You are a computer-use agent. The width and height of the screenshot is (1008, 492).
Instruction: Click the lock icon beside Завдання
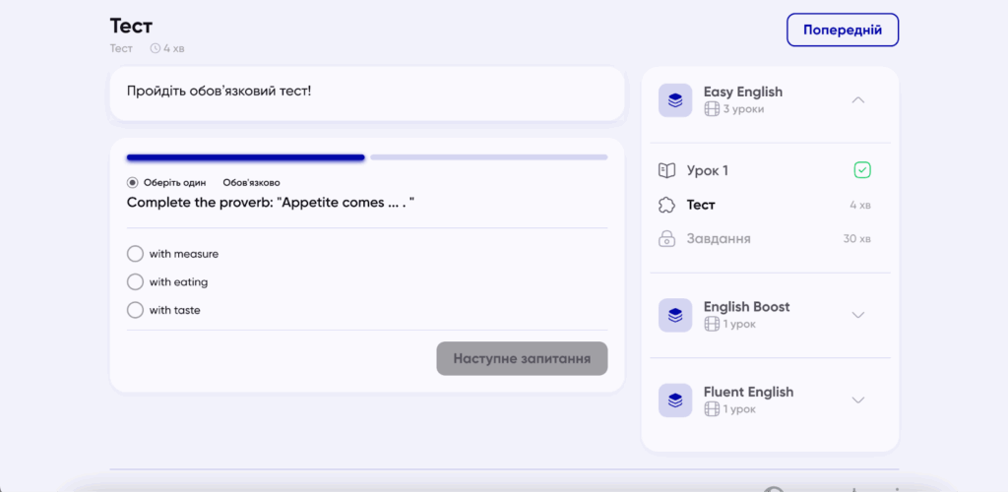click(666, 239)
